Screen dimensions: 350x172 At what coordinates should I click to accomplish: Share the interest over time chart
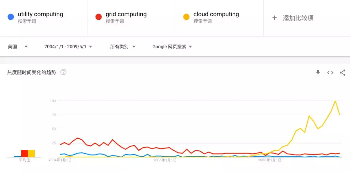point(343,73)
